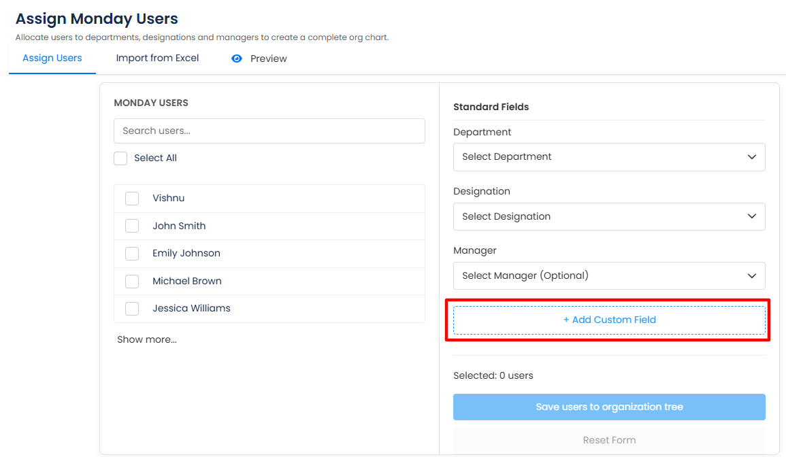Click Save users to organization tree
786x457 pixels.
pos(609,407)
